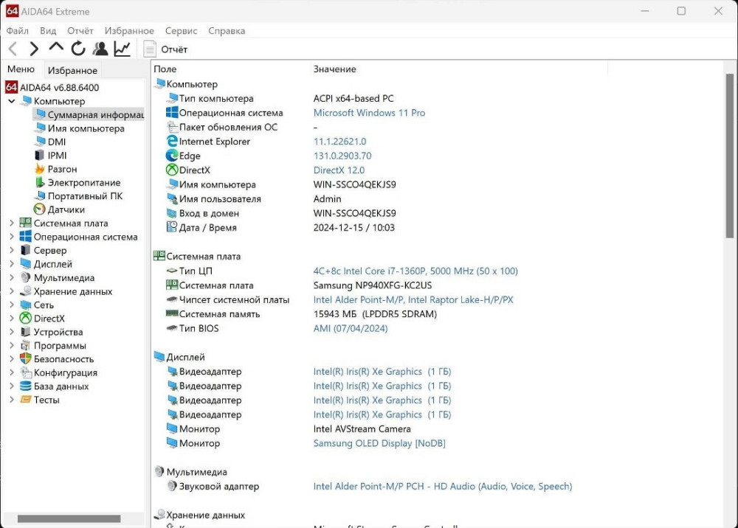Open the user/remote management icon
This screenshot has width=738, height=528.
[100, 49]
